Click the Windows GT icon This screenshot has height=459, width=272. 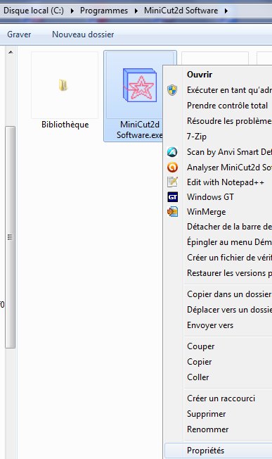pos(172,197)
